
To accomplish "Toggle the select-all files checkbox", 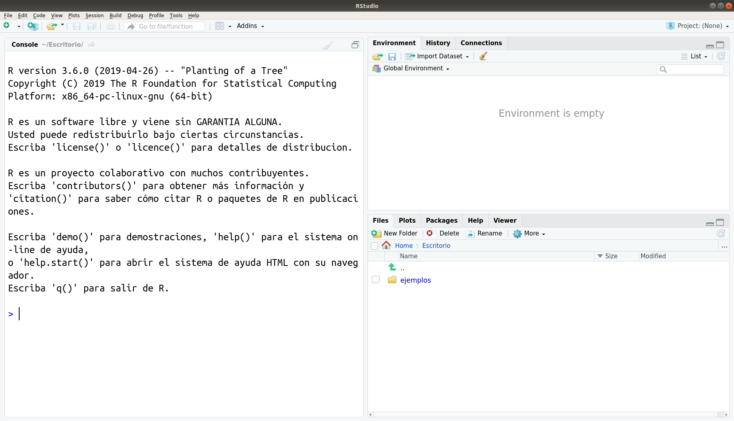I will click(x=374, y=246).
